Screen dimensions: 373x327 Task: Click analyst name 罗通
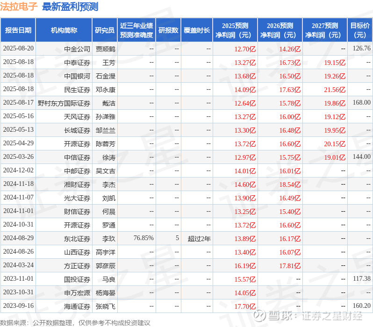pyautogui.click(x=109, y=225)
